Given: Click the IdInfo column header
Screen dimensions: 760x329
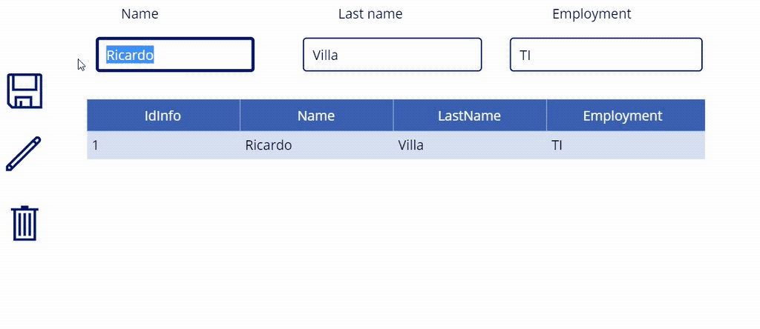Looking at the screenshot, I should click(163, 116).
